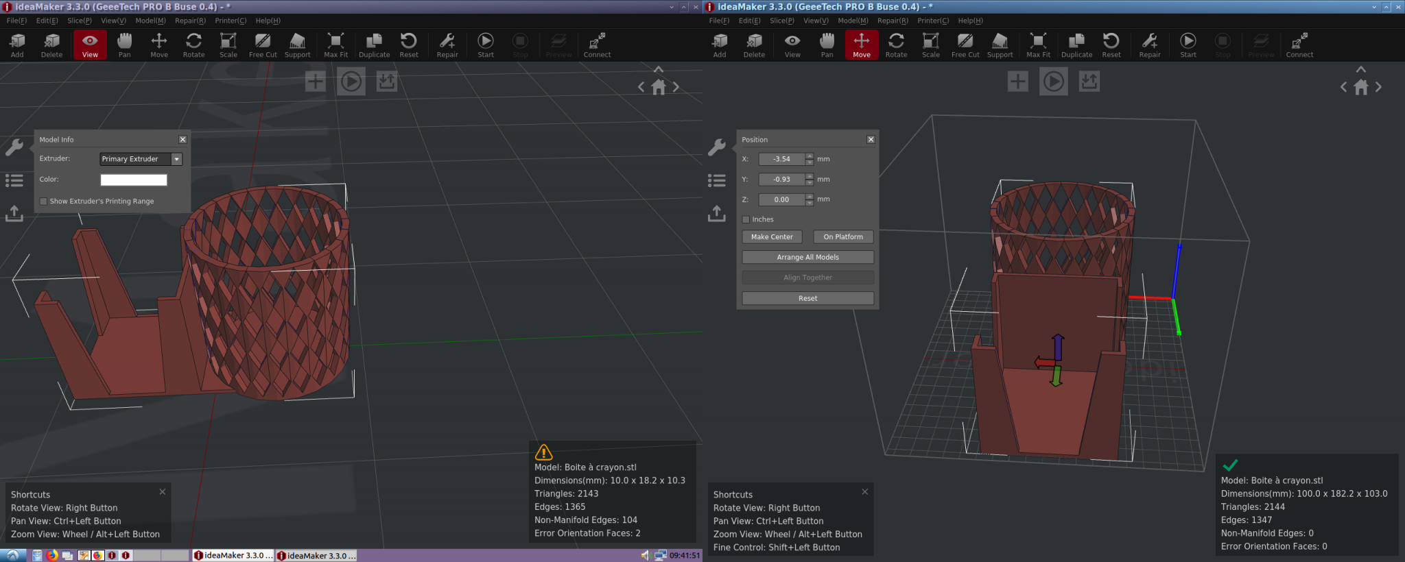Close the Position panel
This screenshot has height=562, width=1405.
pos(871,140)
